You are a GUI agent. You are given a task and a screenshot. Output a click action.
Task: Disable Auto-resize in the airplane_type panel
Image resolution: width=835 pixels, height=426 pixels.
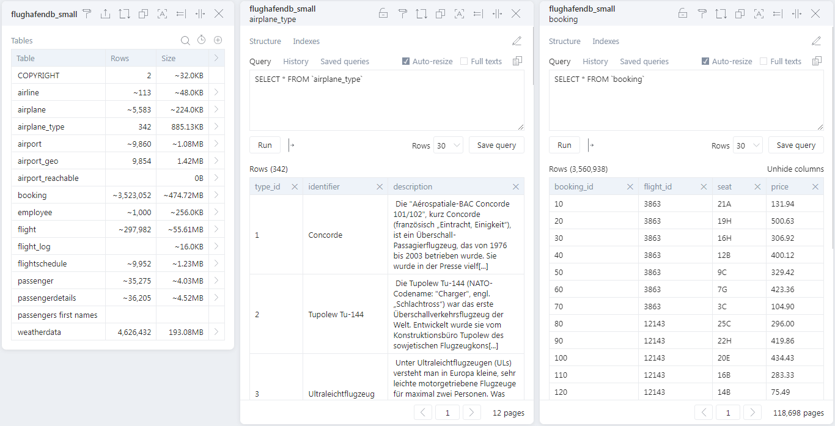[405, 61]
